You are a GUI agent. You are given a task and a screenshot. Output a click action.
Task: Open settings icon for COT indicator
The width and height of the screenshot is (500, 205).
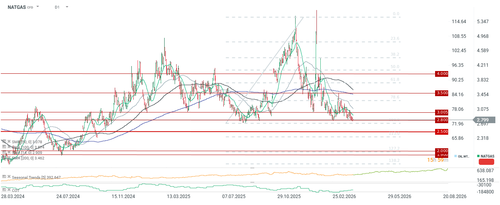pyautogui.click(x=4, y=190)
